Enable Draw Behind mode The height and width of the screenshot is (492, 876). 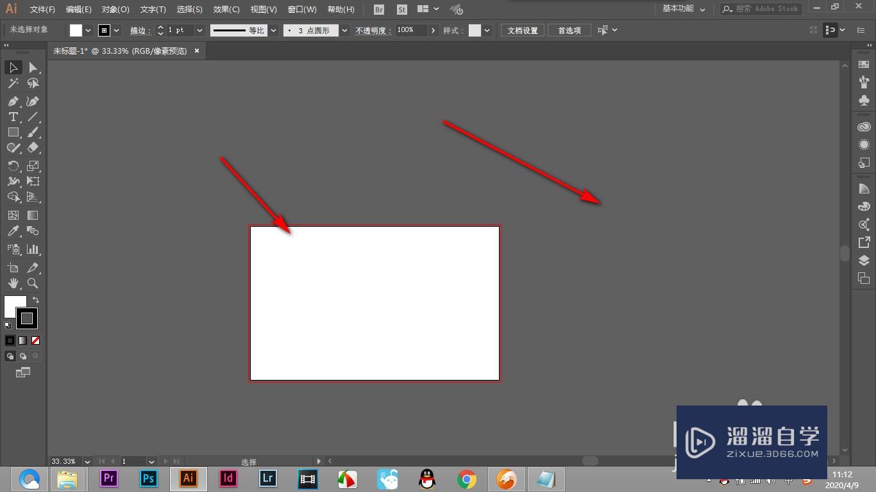click(22, 356)
